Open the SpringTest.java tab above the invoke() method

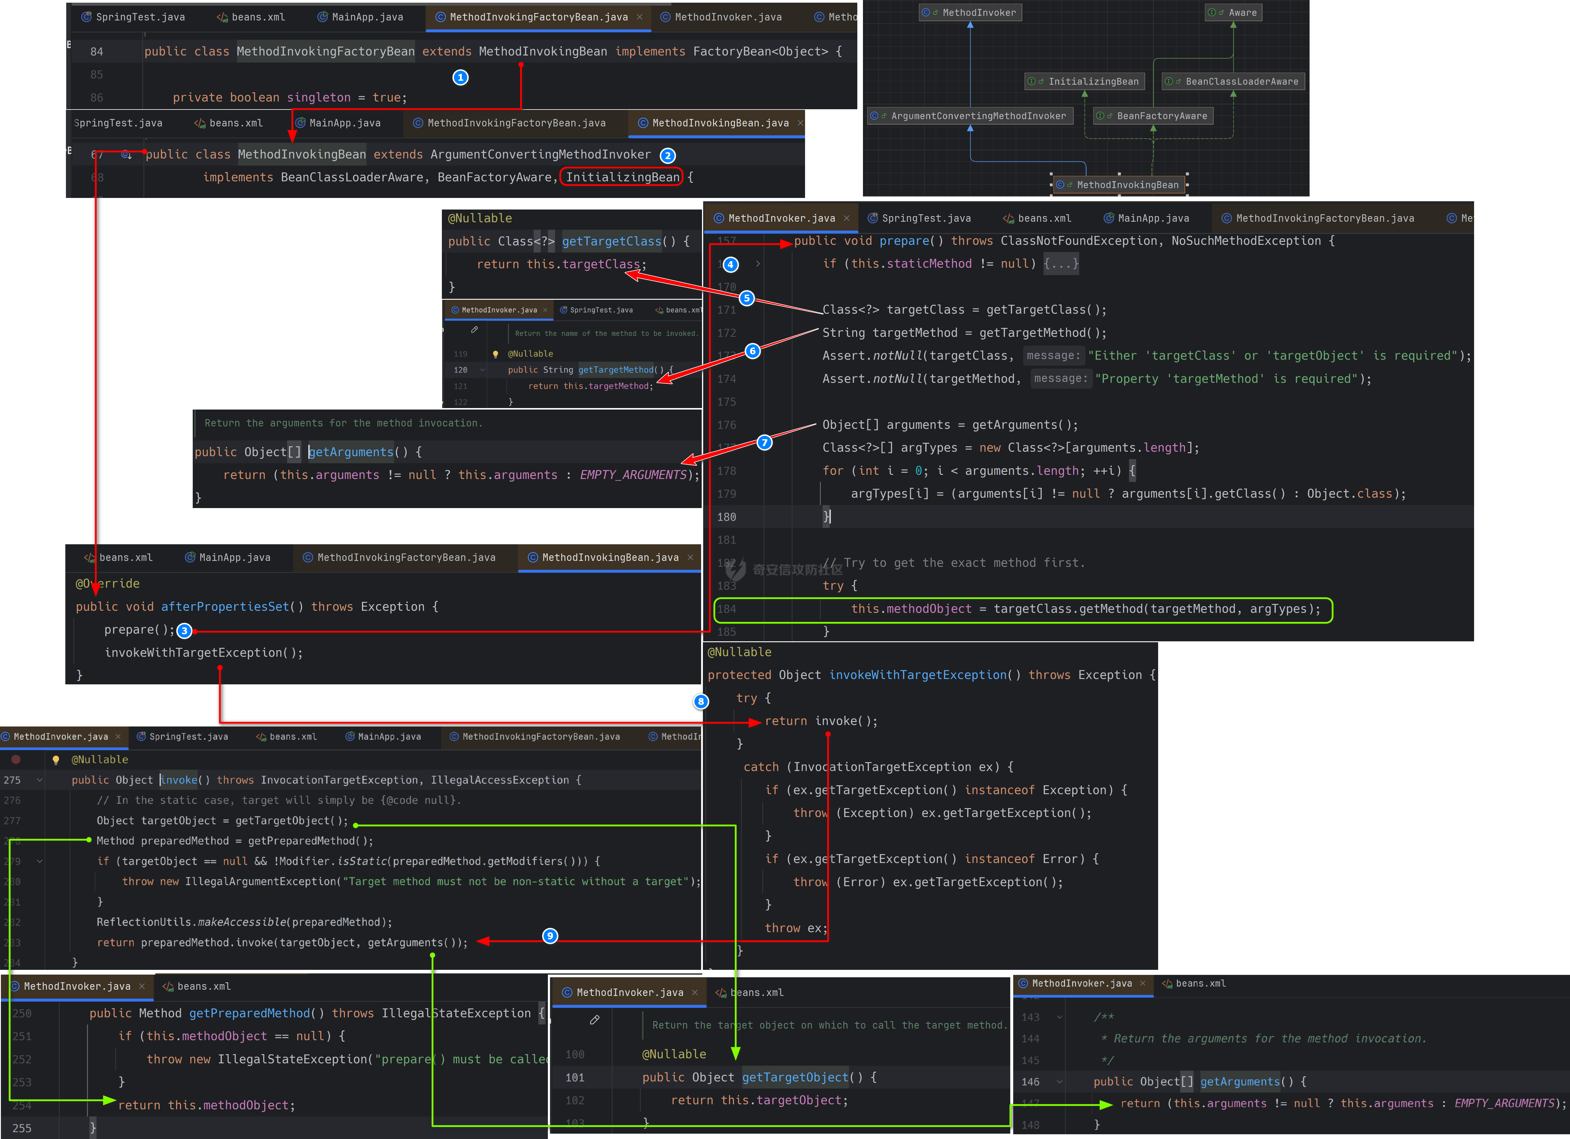point(182,736)
